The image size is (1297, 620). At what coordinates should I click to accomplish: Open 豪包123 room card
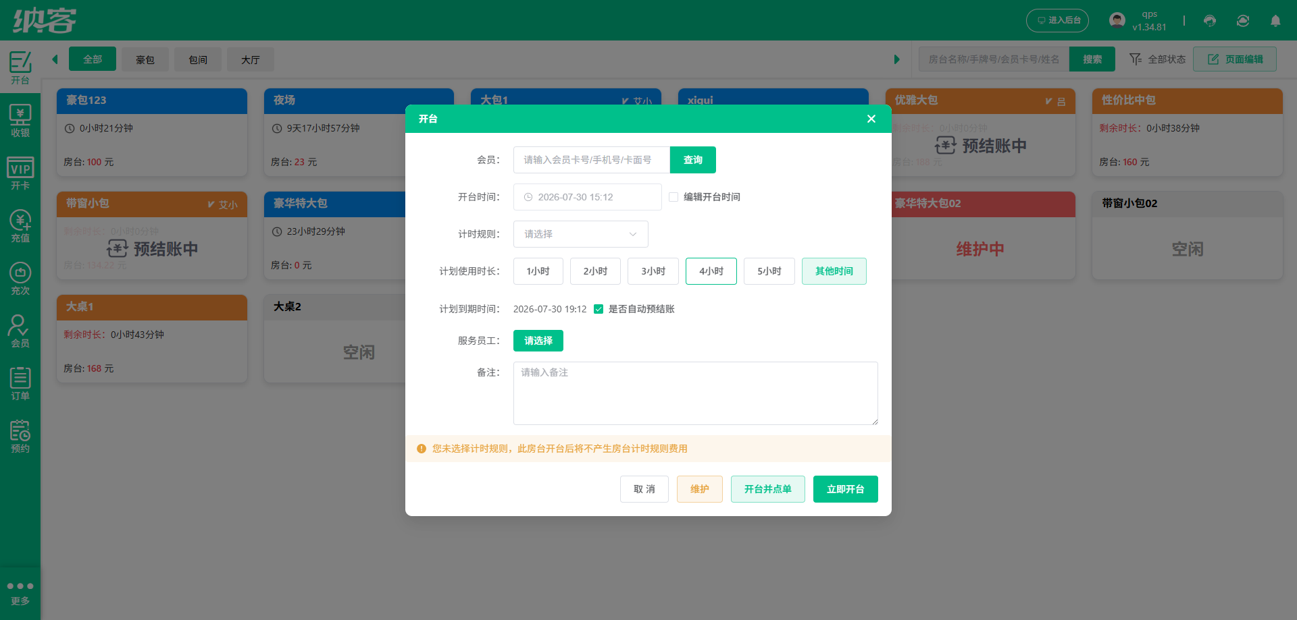(152, 132)
